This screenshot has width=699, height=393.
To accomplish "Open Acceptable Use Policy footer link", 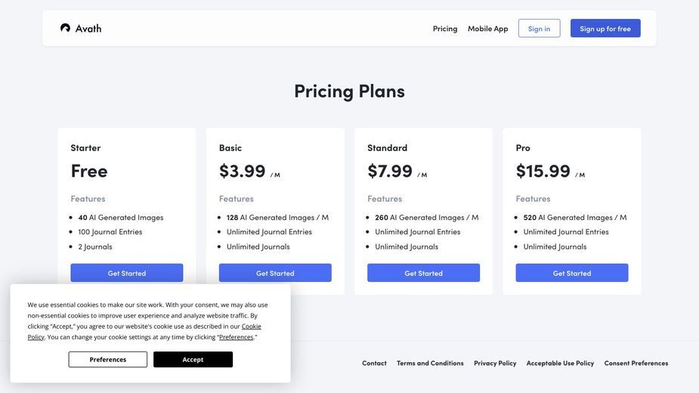I will click(560, 363).
